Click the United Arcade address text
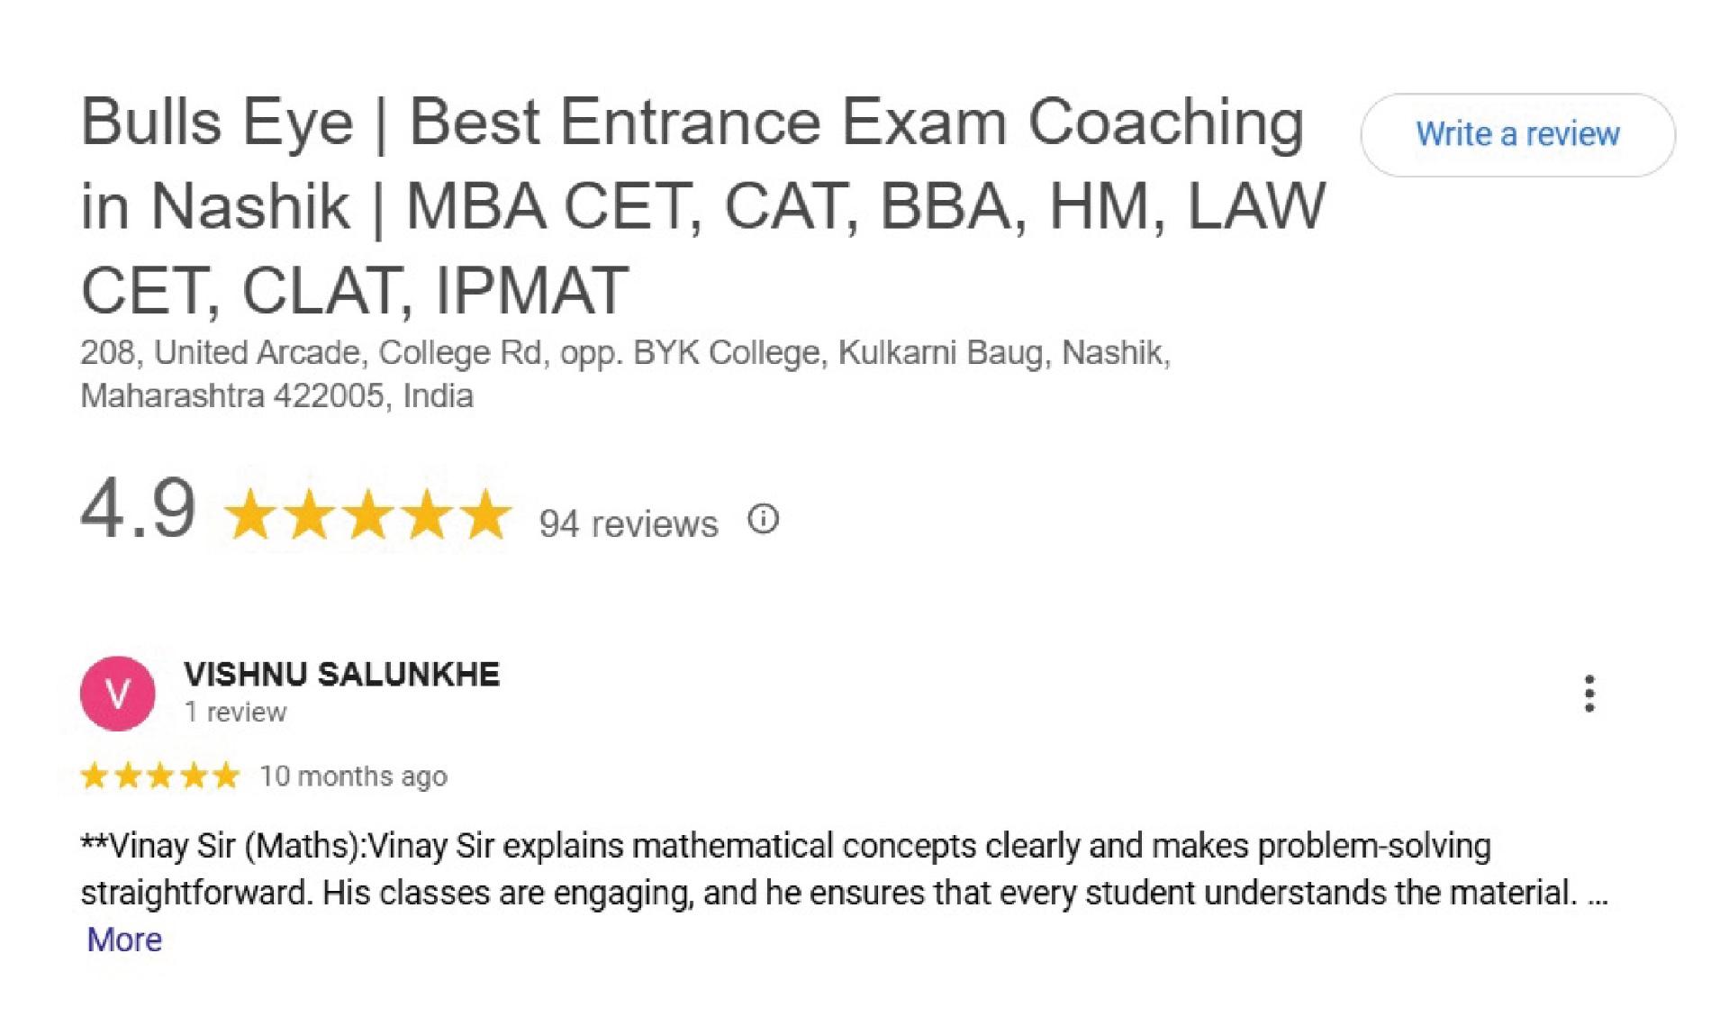Viewport: 1729px width, 1035px height. pos(625,374)
